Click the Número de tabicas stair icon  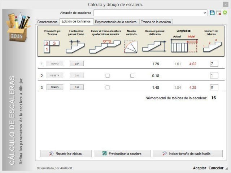point(212,45)
